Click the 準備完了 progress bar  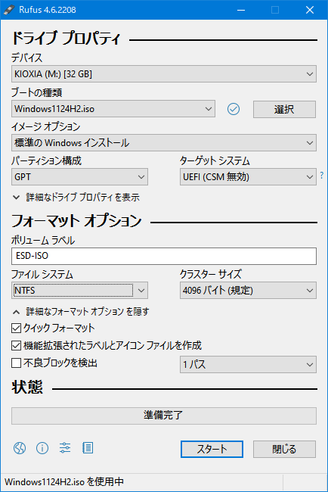click(164, 416)
